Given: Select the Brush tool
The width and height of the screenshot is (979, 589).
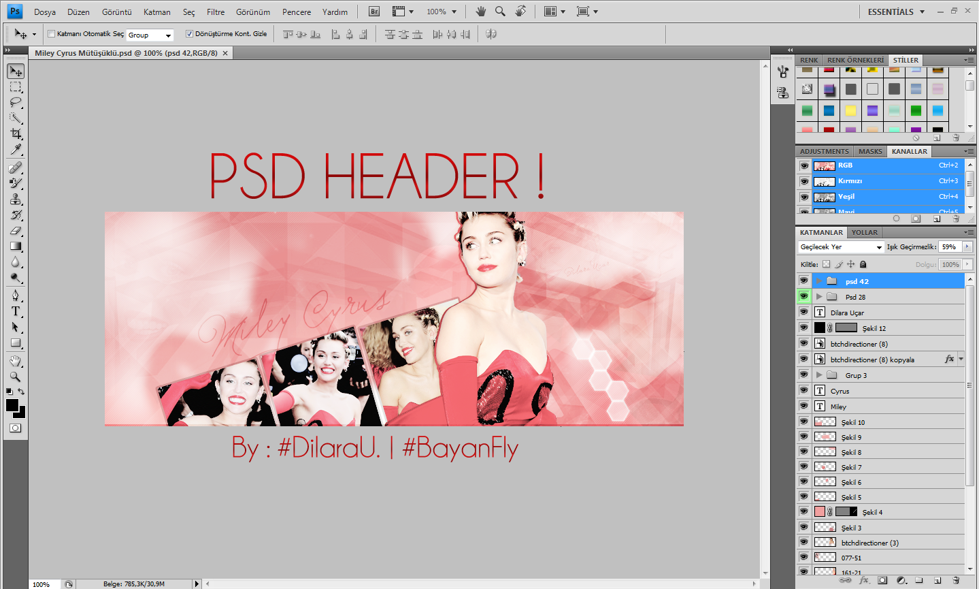Looking at the screenshot, I should click(x=16, y=184).
